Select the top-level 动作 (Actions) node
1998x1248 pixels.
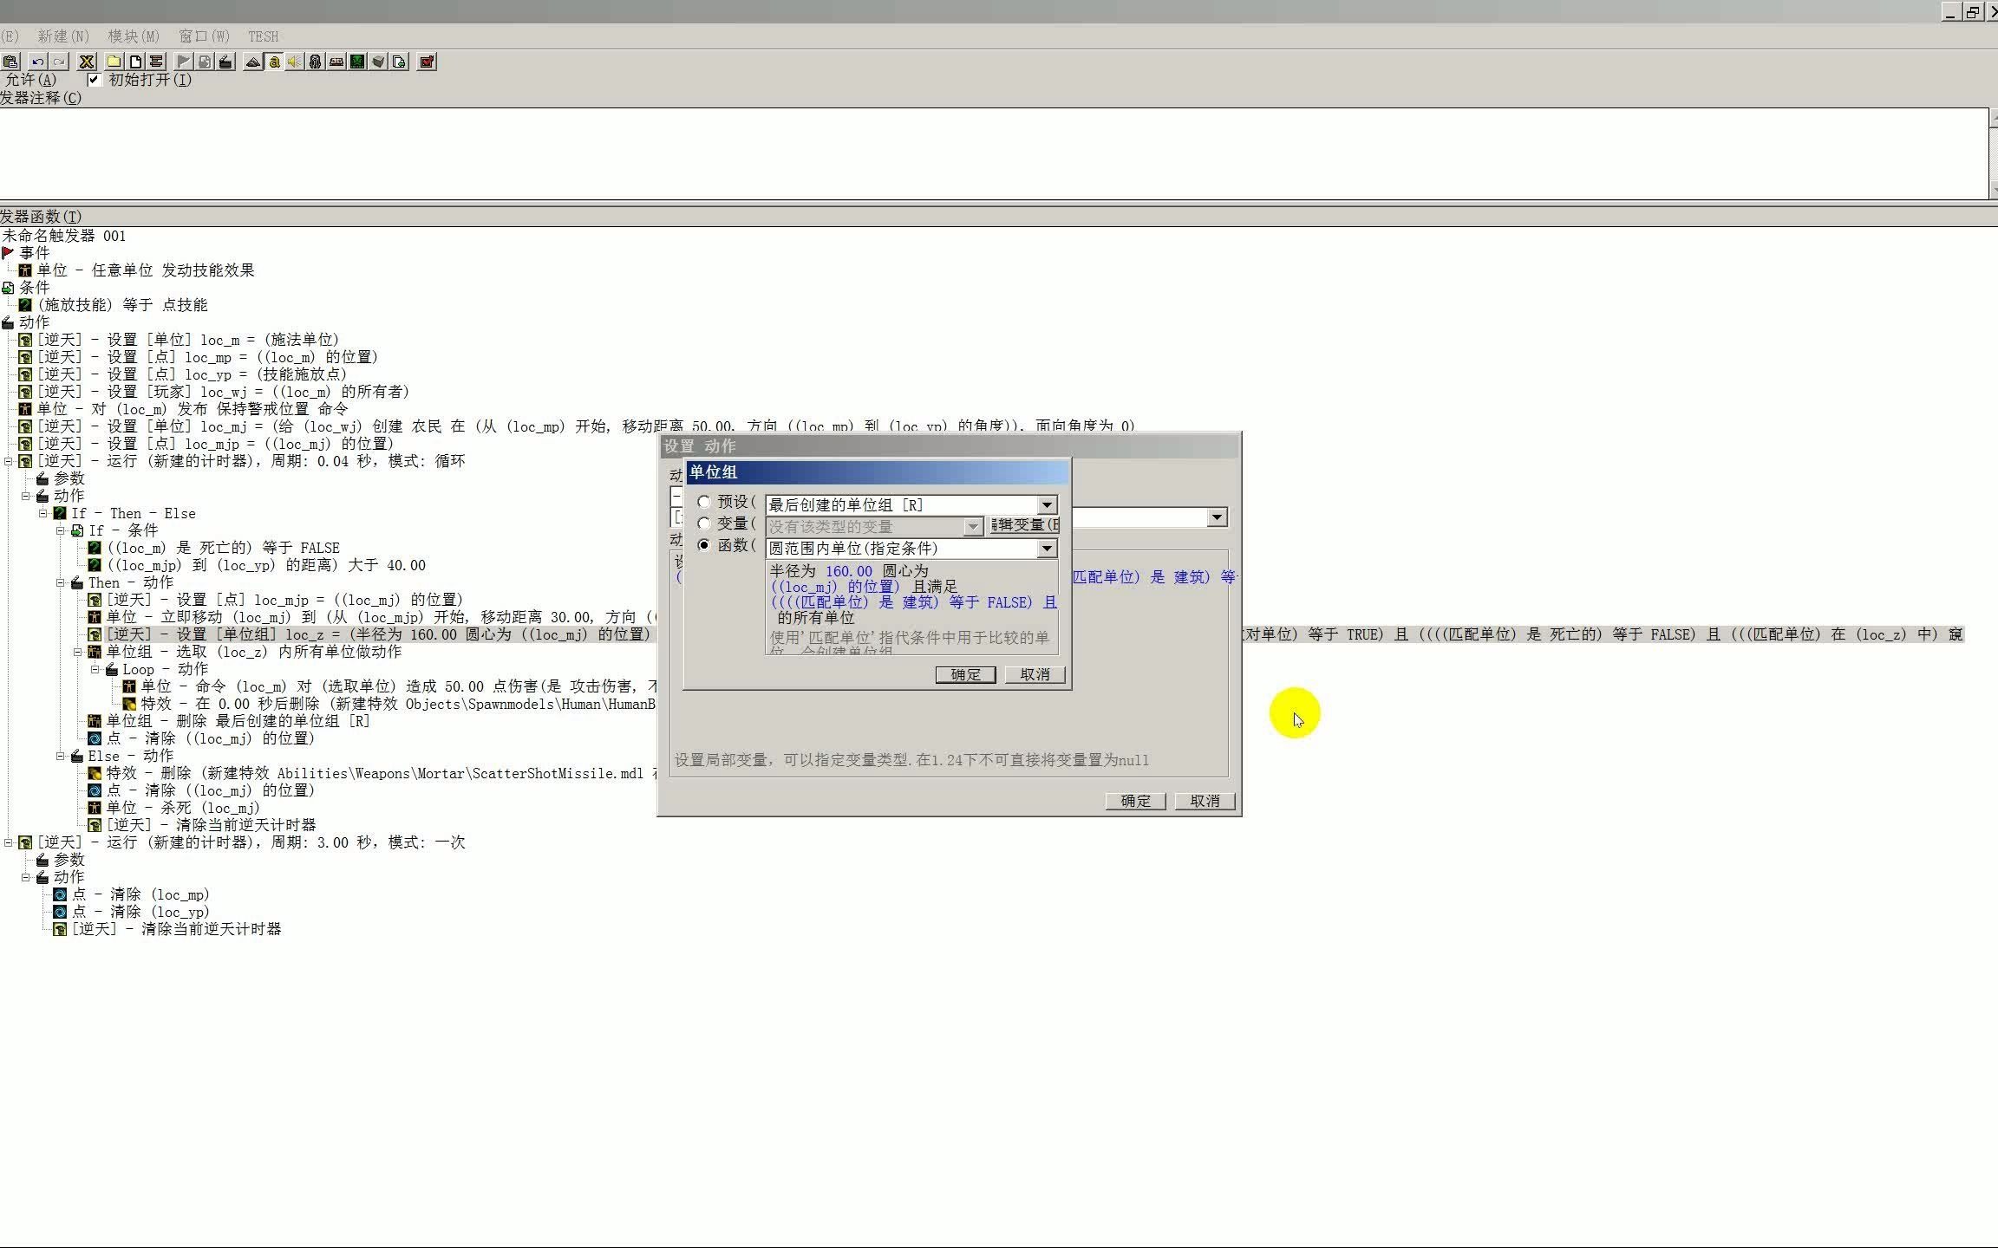tap(26, 322)
